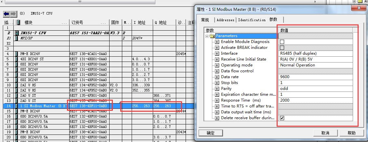Viewport: 368px width, 142px height.
Task: Click the 订货号 column header
Action: click(x=89, y=22)
